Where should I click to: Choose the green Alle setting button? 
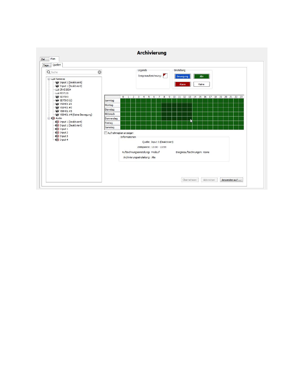[x=202, y=76]
